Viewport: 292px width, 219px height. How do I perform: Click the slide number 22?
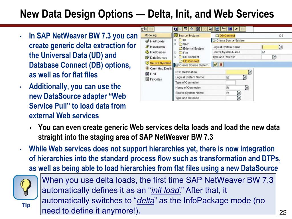[283, 212]
